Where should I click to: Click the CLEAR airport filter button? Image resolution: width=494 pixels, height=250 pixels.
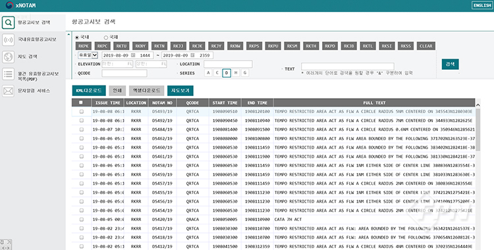tap(426, 46)
